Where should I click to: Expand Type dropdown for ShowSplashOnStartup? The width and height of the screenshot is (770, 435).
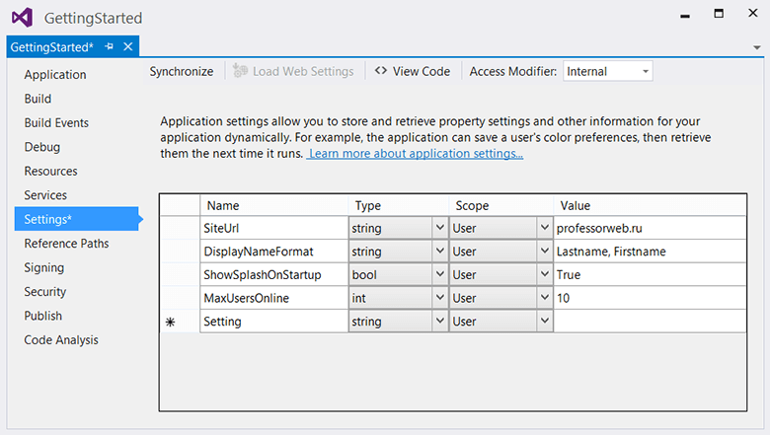440,274
